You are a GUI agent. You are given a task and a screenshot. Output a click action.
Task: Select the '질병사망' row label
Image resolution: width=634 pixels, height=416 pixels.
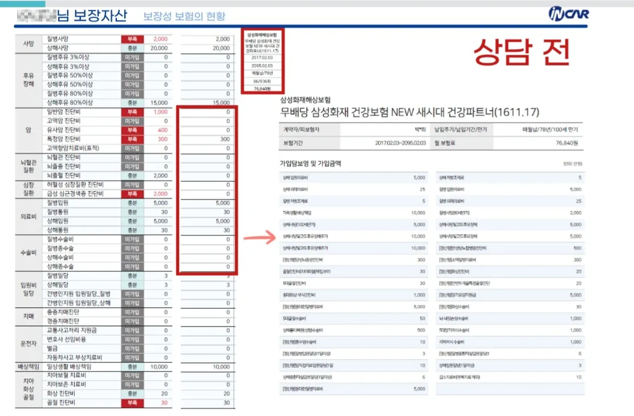(x=58, y=39)
